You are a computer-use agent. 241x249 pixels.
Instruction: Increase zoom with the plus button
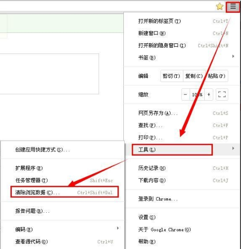coord(209,94)
